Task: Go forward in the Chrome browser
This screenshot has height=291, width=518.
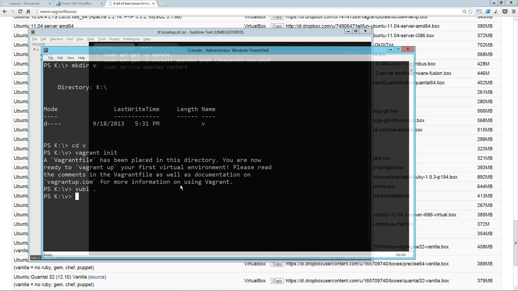Action: [13, 12]
